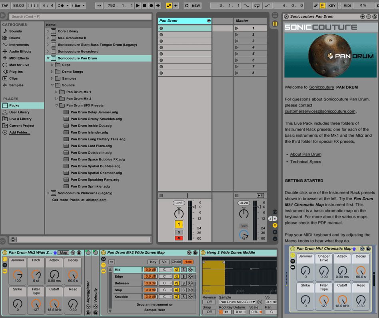This screenshot has height=318, width=379.
Task: Click the Arrangement Record button
Action: tap(151, 6)
